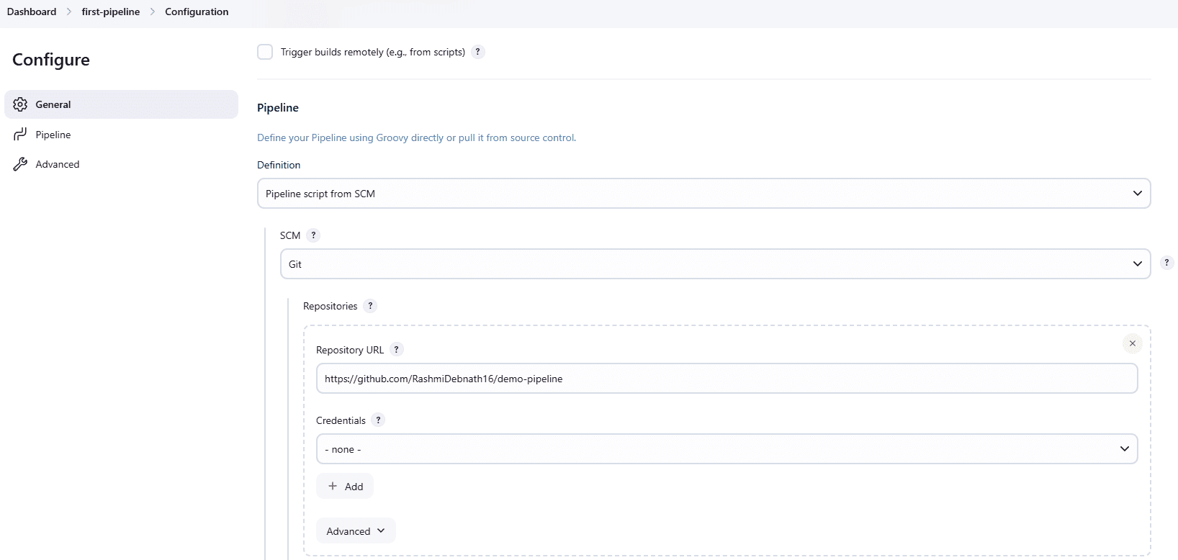The image size is (1178, 560).
Task: Click the General gear icon in sidebar
Action: [20, 104]
